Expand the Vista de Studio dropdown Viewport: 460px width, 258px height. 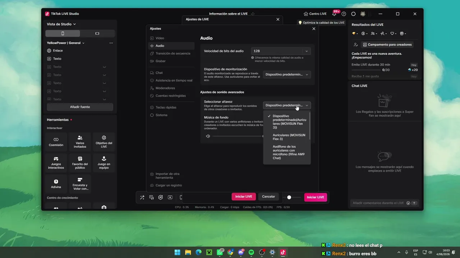click(x=61, y=24)
